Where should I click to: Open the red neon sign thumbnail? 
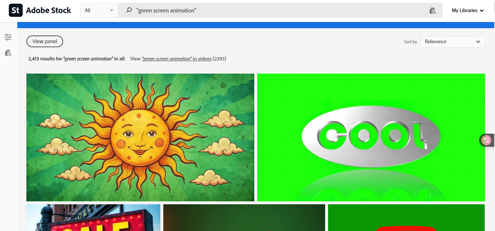coord(93,217)
